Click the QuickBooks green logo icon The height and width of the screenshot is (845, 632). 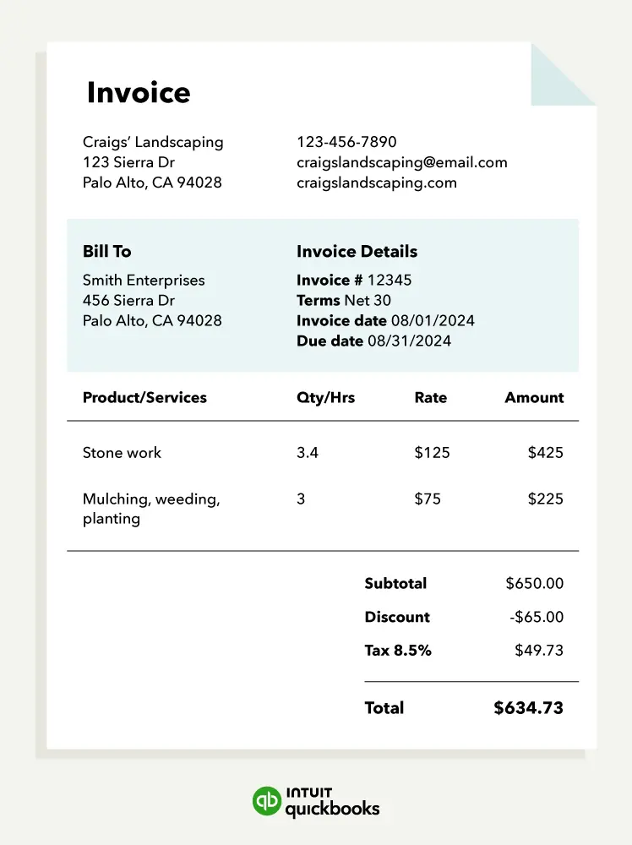(267, 801)
